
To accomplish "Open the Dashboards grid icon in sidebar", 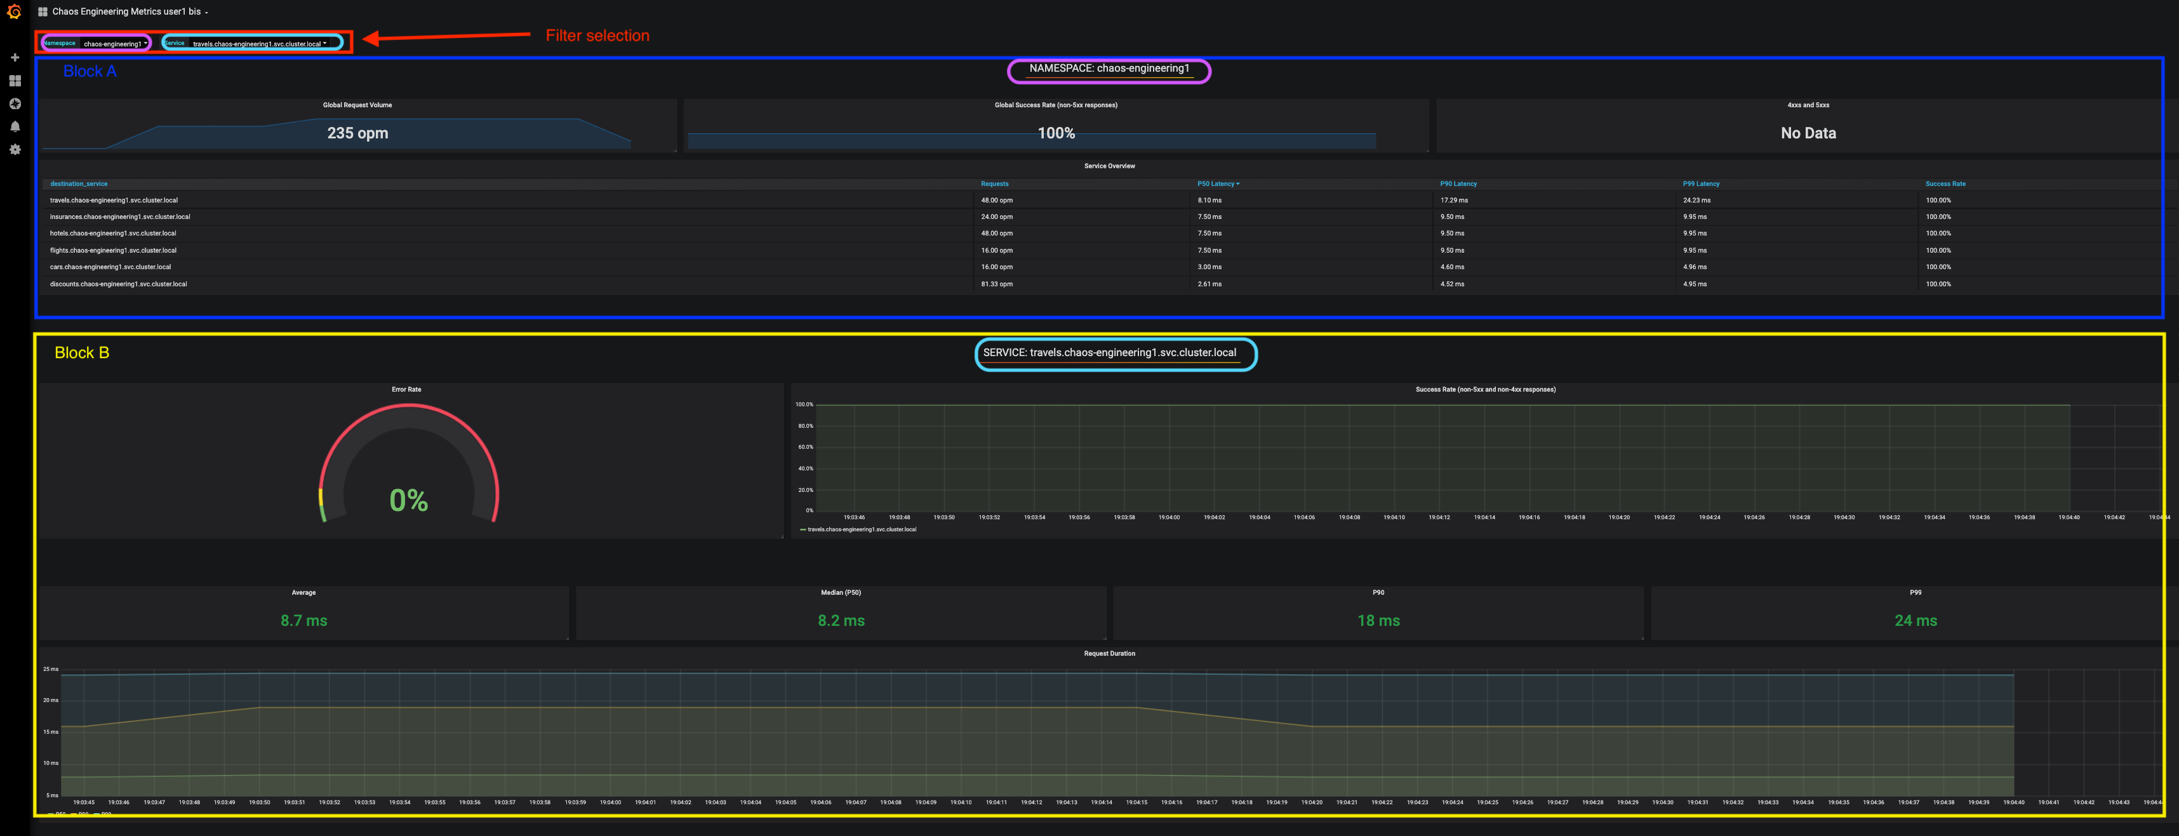I will (x=15, y=81).
